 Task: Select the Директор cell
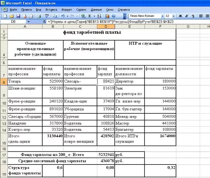click(129, 81)
